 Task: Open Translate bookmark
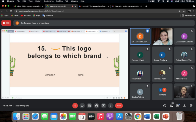pos(48,15)
